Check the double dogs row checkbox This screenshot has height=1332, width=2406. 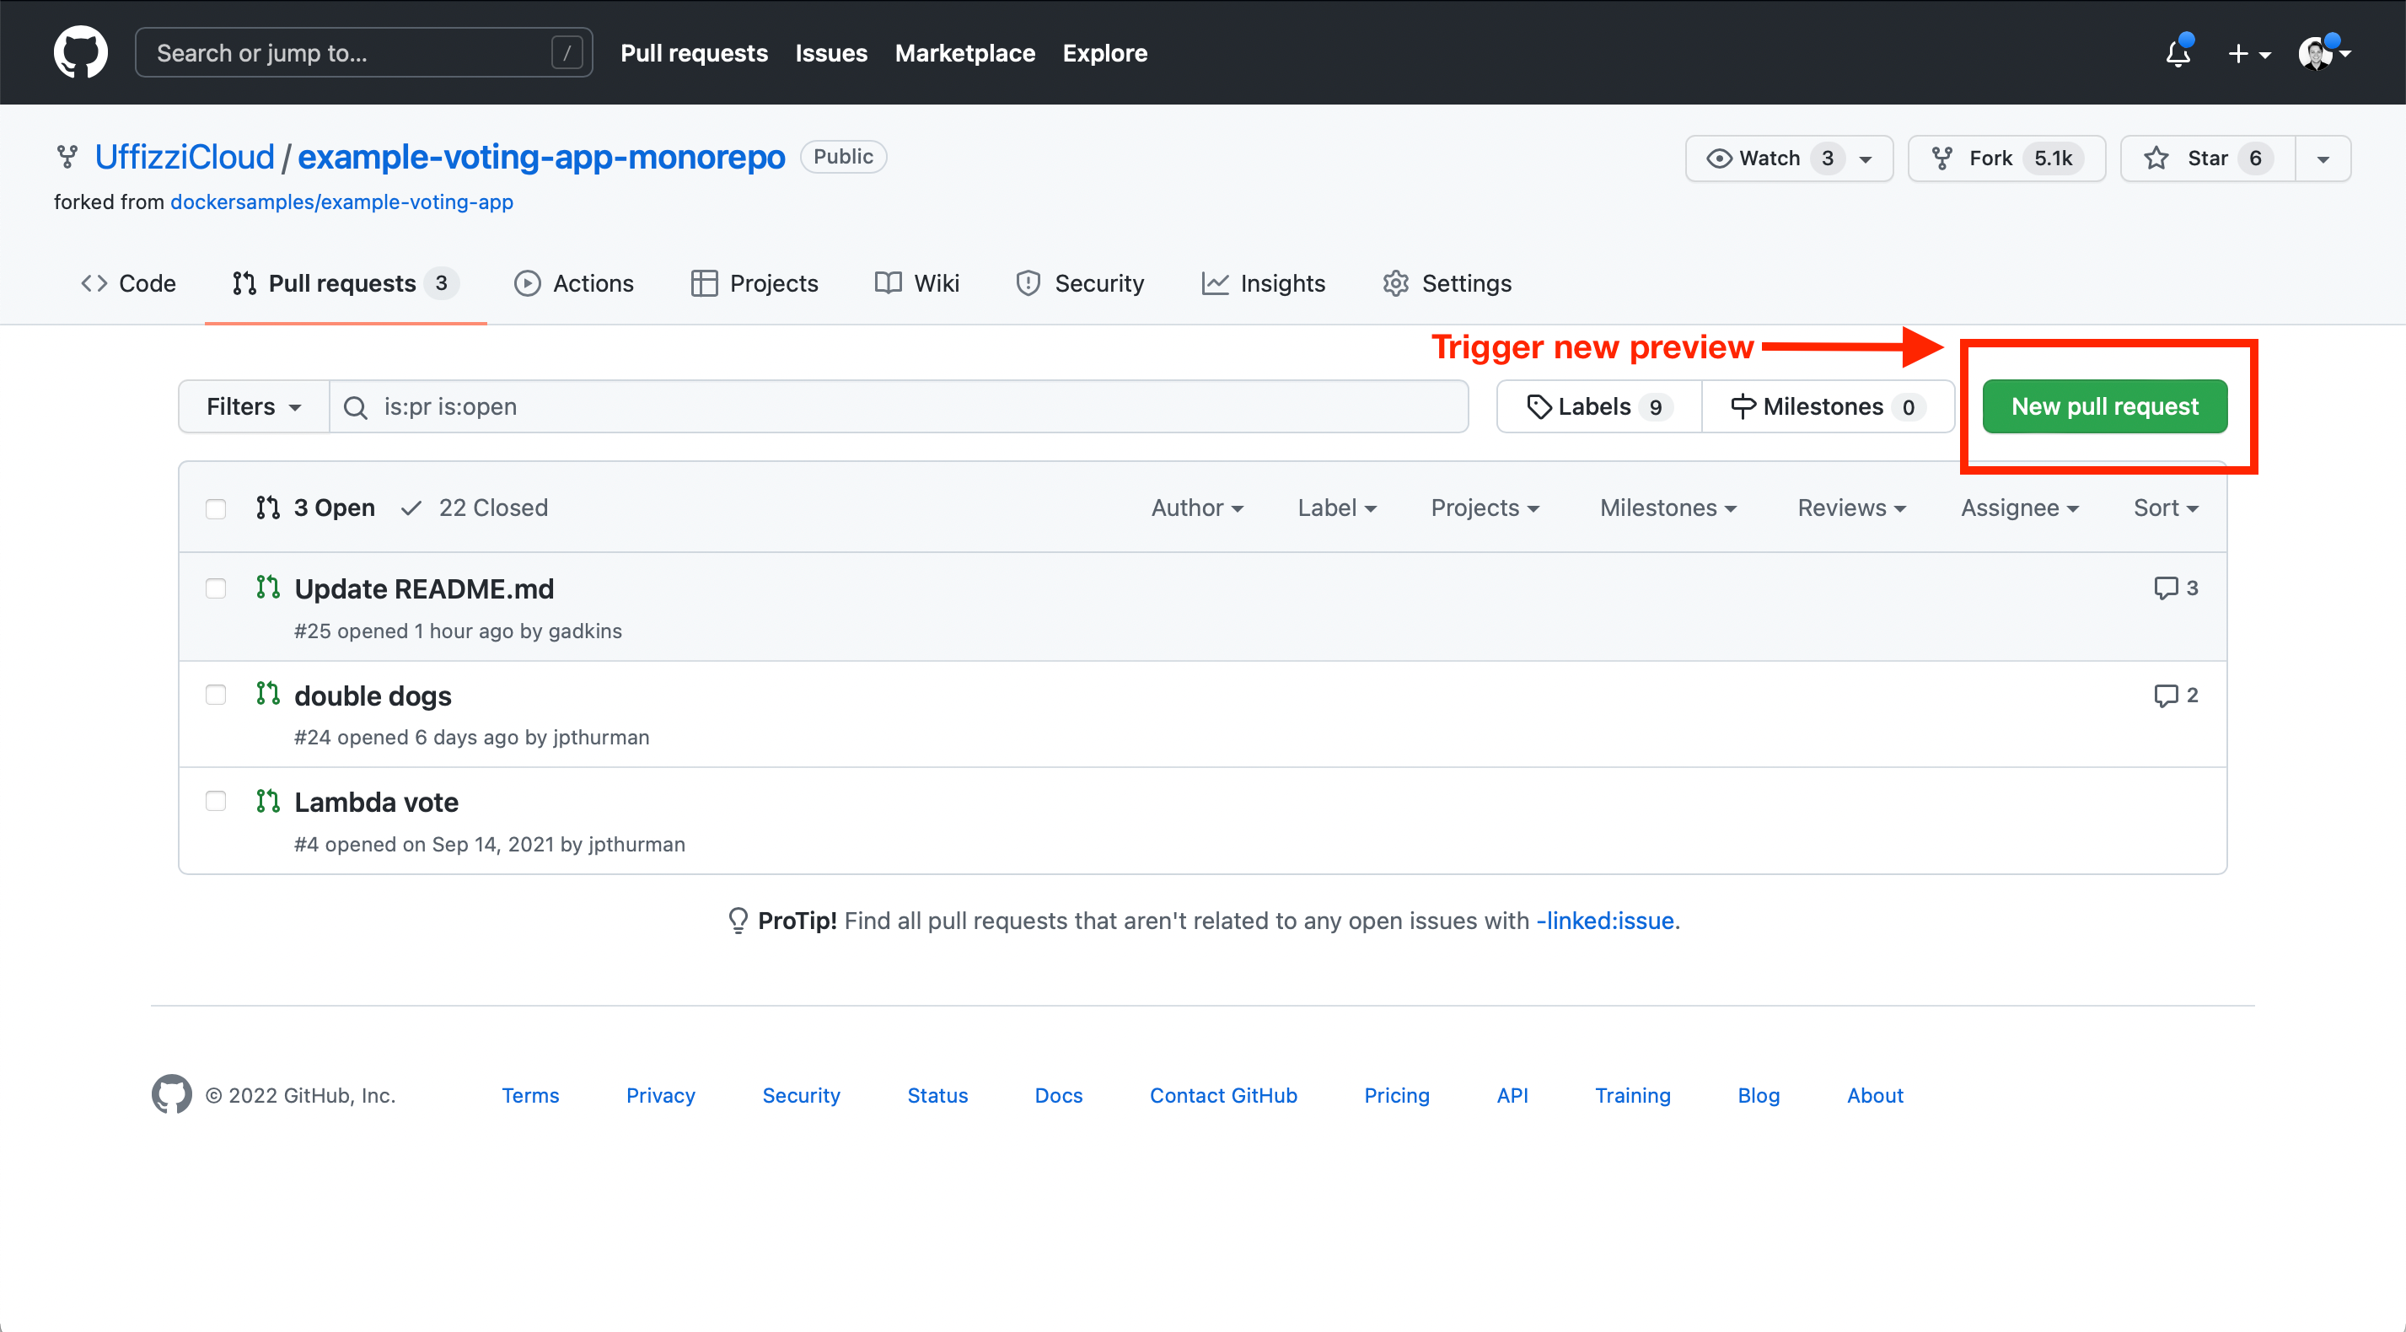(x=216, y=695)
